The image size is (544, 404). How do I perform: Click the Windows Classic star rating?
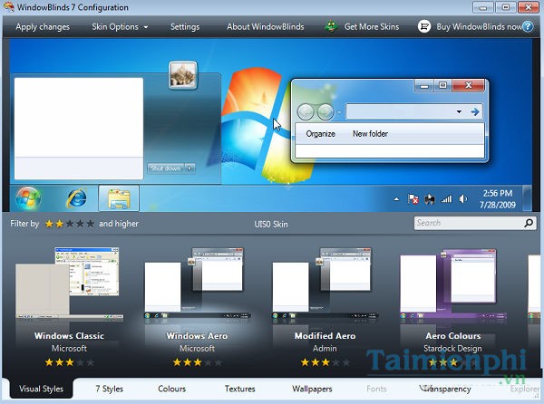point(70,362)
